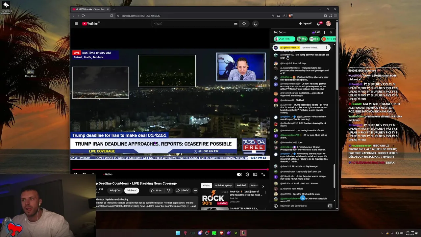Click the first green-highlighted chat member chip

[x=284, y=39]
